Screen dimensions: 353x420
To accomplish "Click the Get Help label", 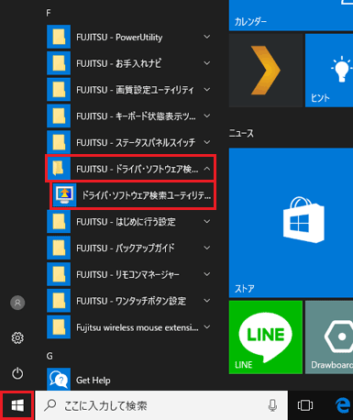I will (94, 380).
